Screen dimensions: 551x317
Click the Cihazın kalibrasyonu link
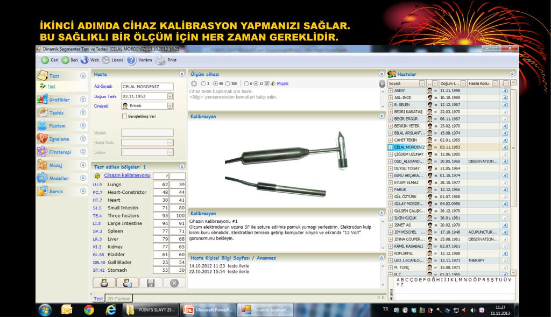point(127,175)
